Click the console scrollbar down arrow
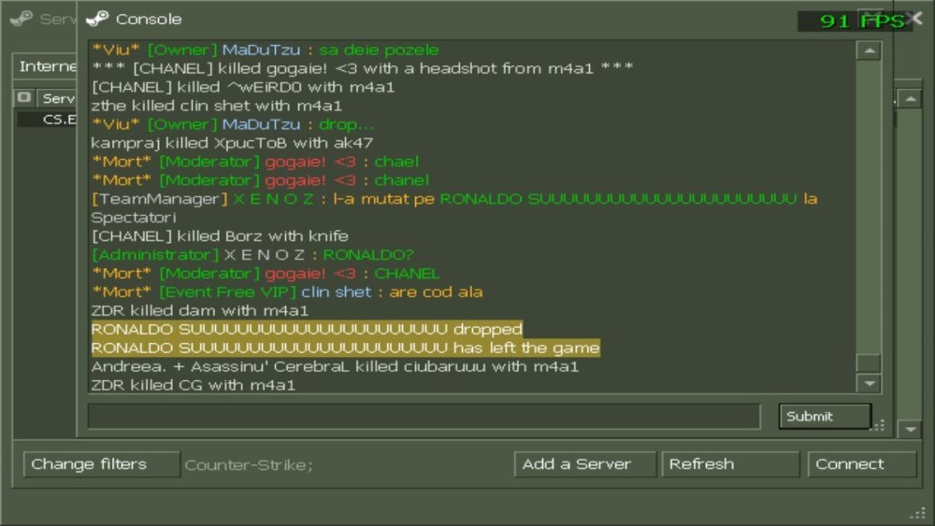 click(x=869, y=384)
